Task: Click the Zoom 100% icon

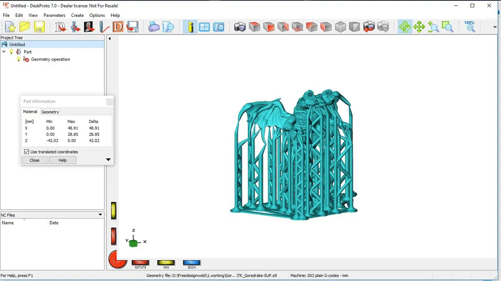Action: pyautogui.click(x=469, y=27)
